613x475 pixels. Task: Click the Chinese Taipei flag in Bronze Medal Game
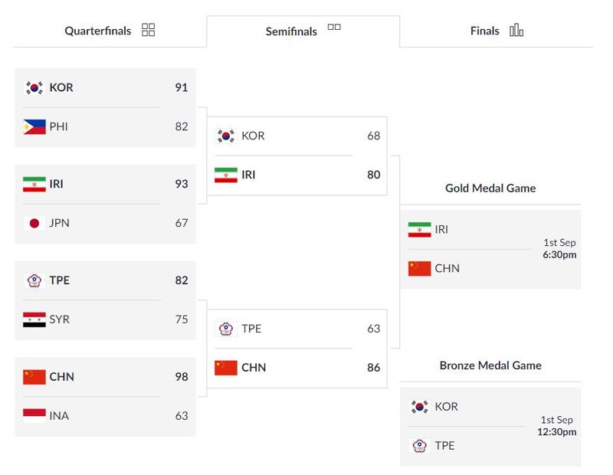coord(419,446)
